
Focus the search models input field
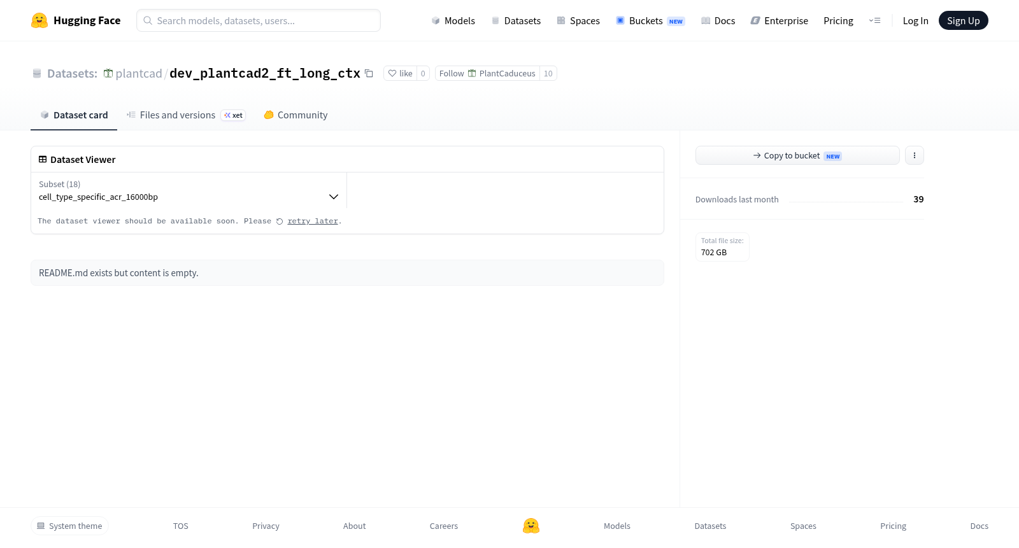click(x=259, y=20)
